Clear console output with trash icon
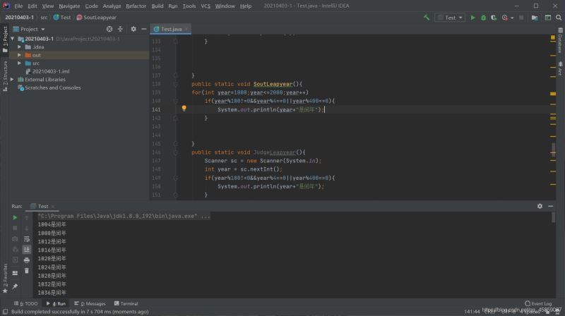Screen dimensions: 565x316 pyautogui.click(x=27, y=270)
